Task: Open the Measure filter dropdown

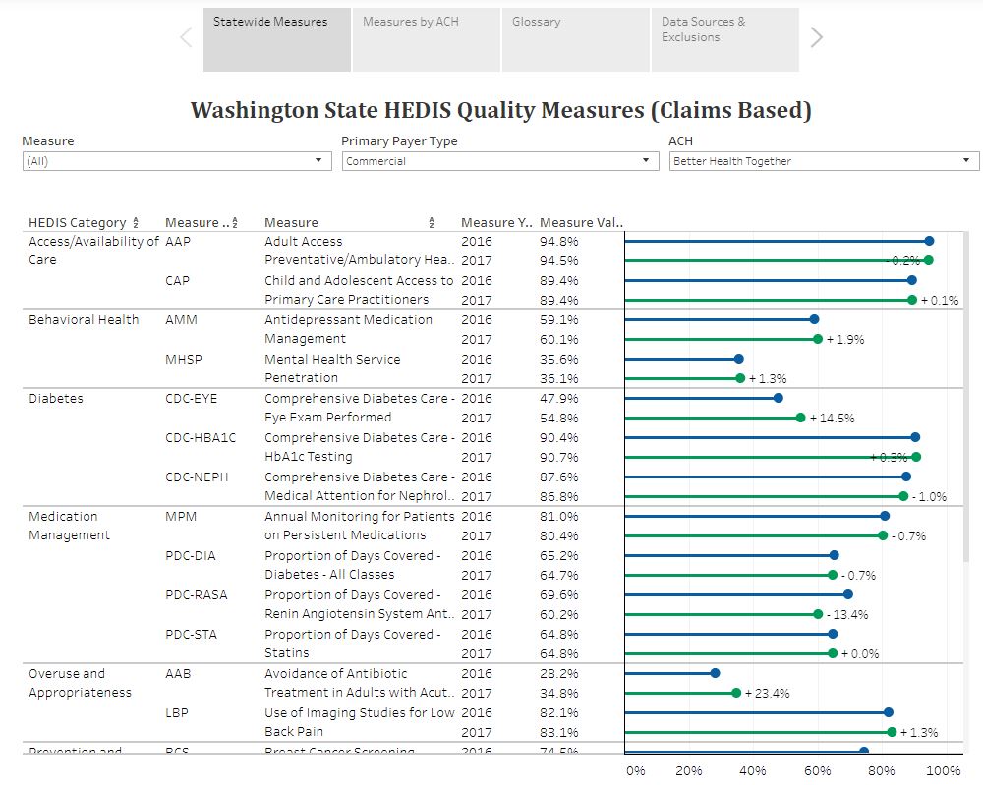Action: point(177,161)
